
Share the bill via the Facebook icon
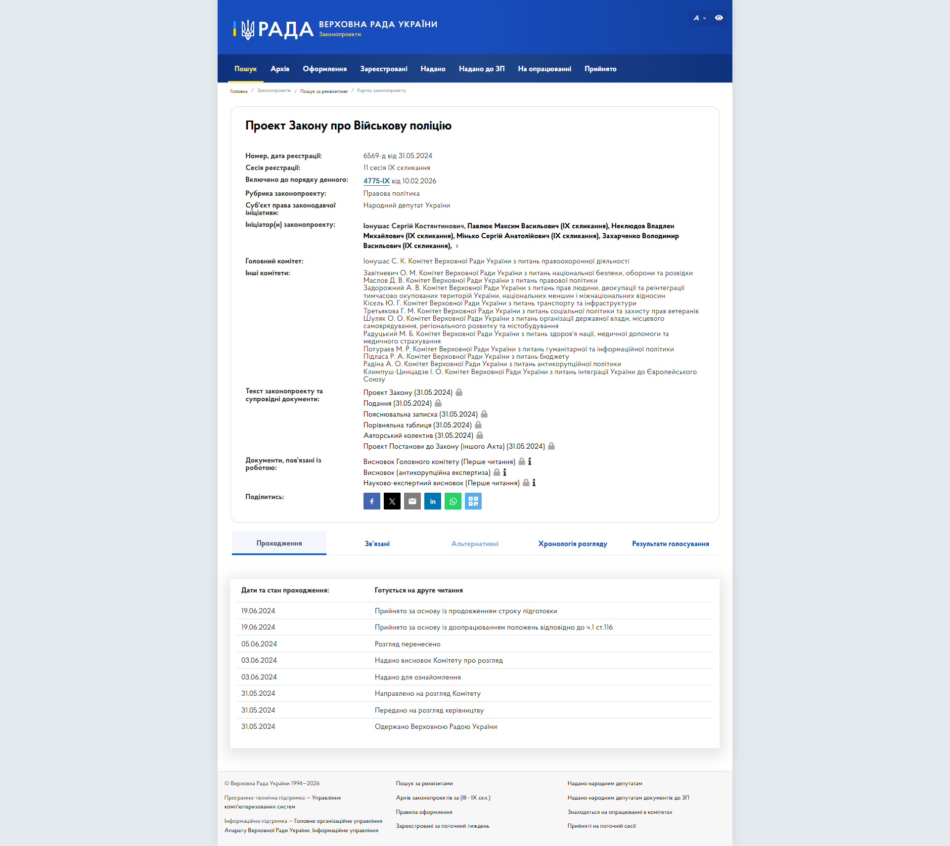click(x=372, y=501)
